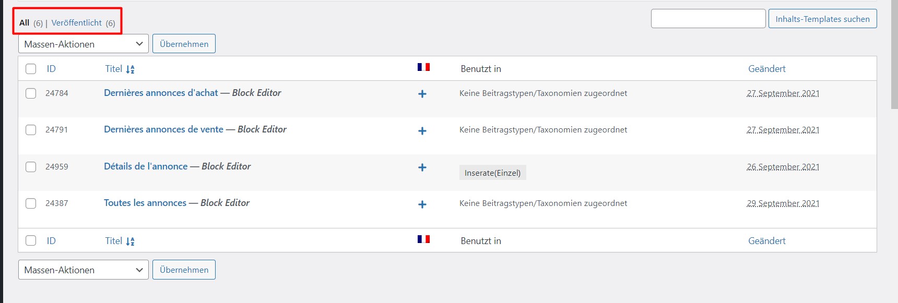
Task: Click plus icon in Détails de l'annonce row
Action: (x=422, y=167)
